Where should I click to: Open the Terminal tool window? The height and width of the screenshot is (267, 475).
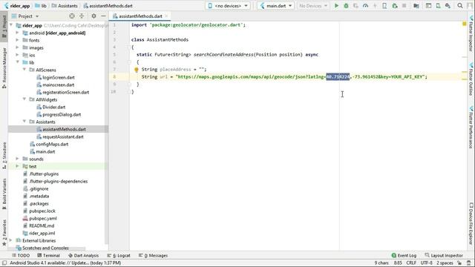click(x=48, y=255)
